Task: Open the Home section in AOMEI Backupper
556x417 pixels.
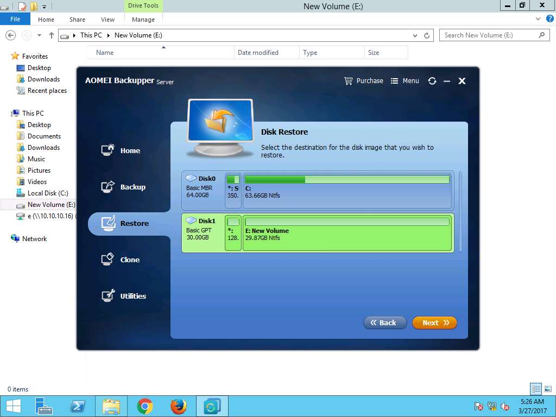Action: (x=121, y=151)
